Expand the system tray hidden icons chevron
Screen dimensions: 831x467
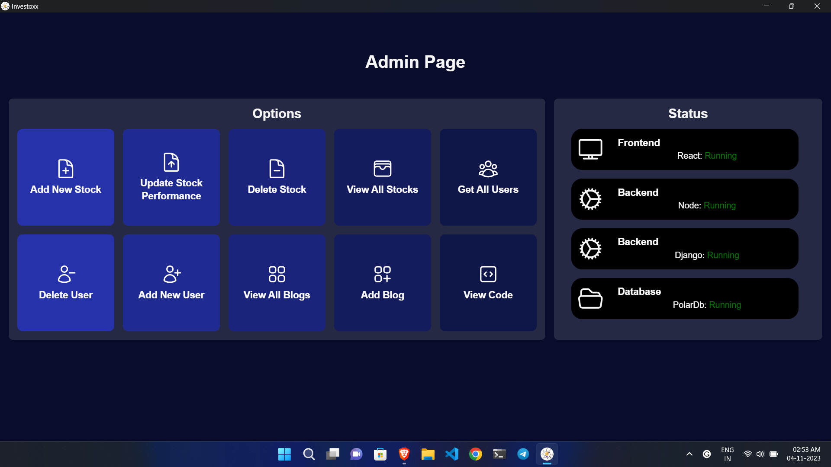pyautogui.click(x=689, y=454)
